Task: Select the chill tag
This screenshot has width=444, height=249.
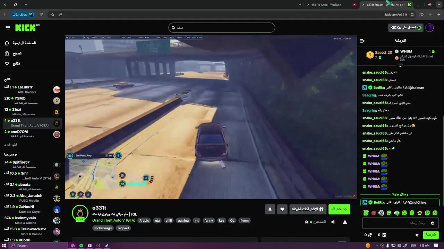Action: click(169, 221)
